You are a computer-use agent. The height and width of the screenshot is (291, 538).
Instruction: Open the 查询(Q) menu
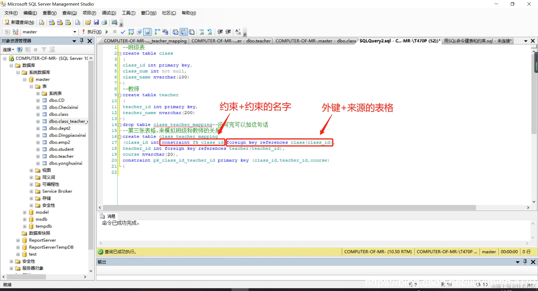coord(69,13)
